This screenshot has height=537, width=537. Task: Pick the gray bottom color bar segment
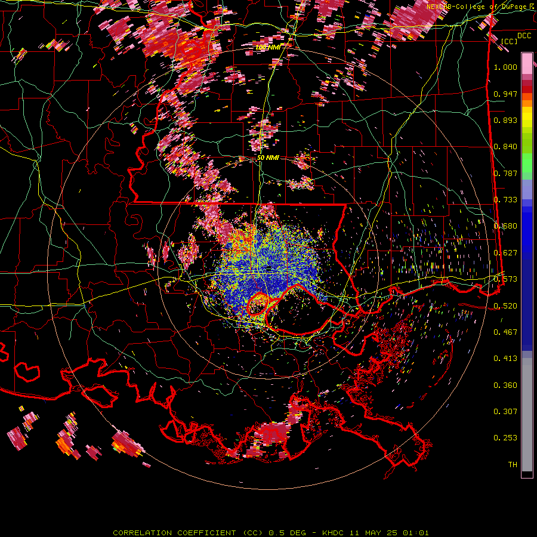tap(527, 415)
